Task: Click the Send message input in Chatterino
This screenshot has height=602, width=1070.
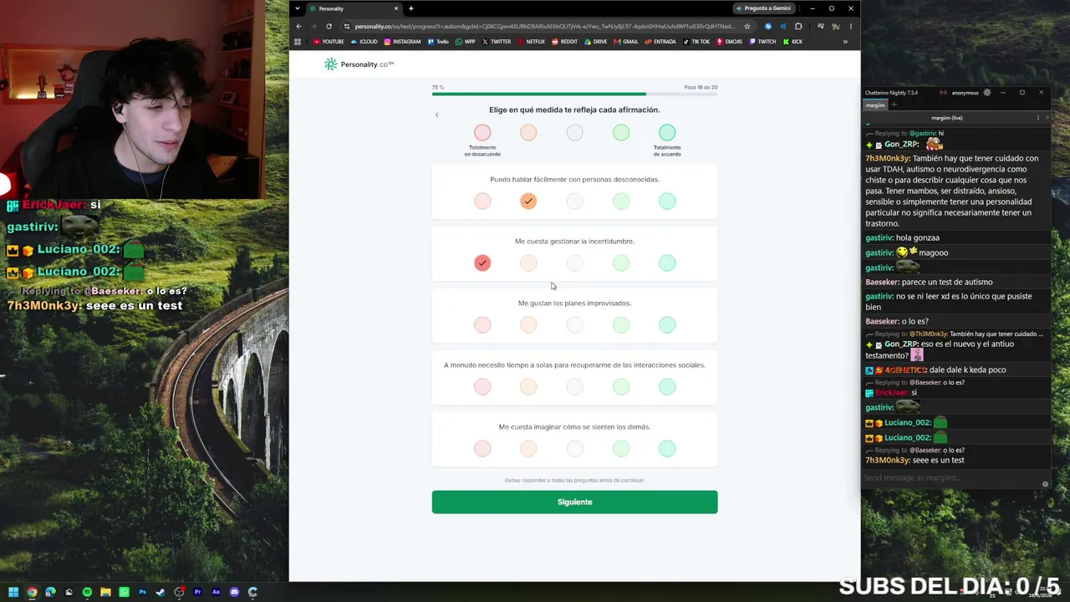Action: point(950,477)
